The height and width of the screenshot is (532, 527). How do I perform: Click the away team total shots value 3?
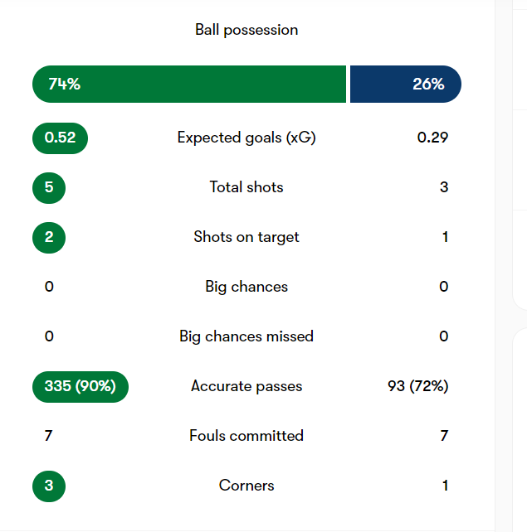click(x=444, y=187)
